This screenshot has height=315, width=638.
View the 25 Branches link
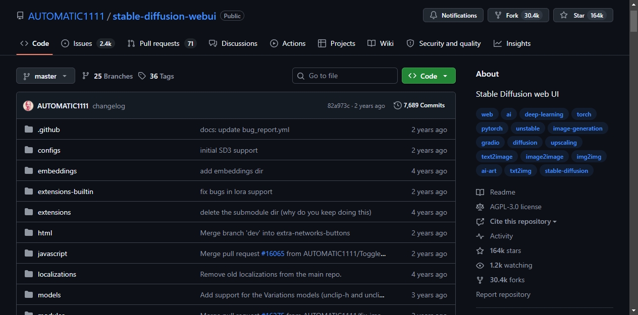tap(108, 76)
